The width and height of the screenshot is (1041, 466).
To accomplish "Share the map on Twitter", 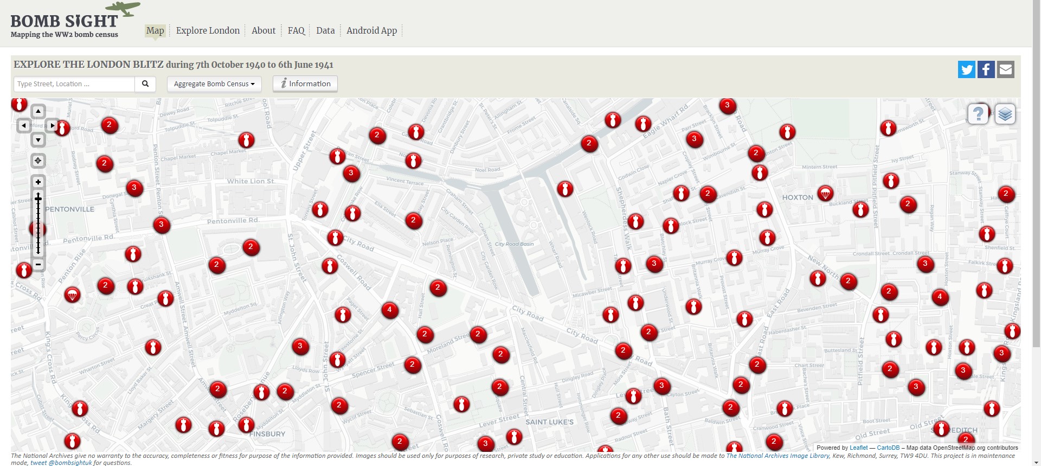I will 966,69.
